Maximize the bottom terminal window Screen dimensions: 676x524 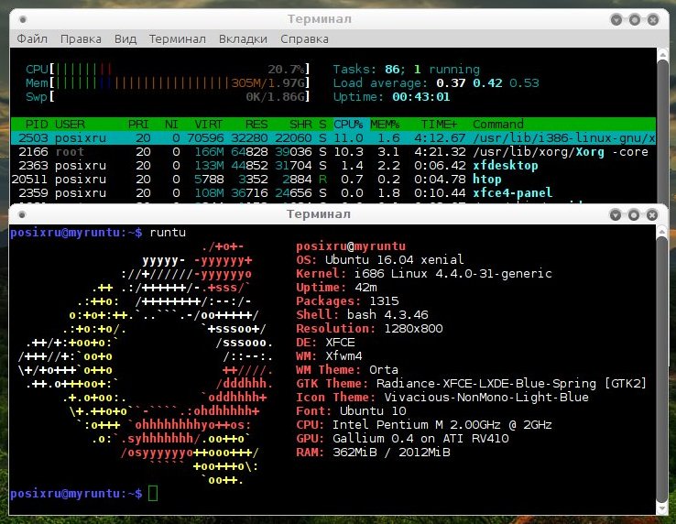tap(634, 214)
